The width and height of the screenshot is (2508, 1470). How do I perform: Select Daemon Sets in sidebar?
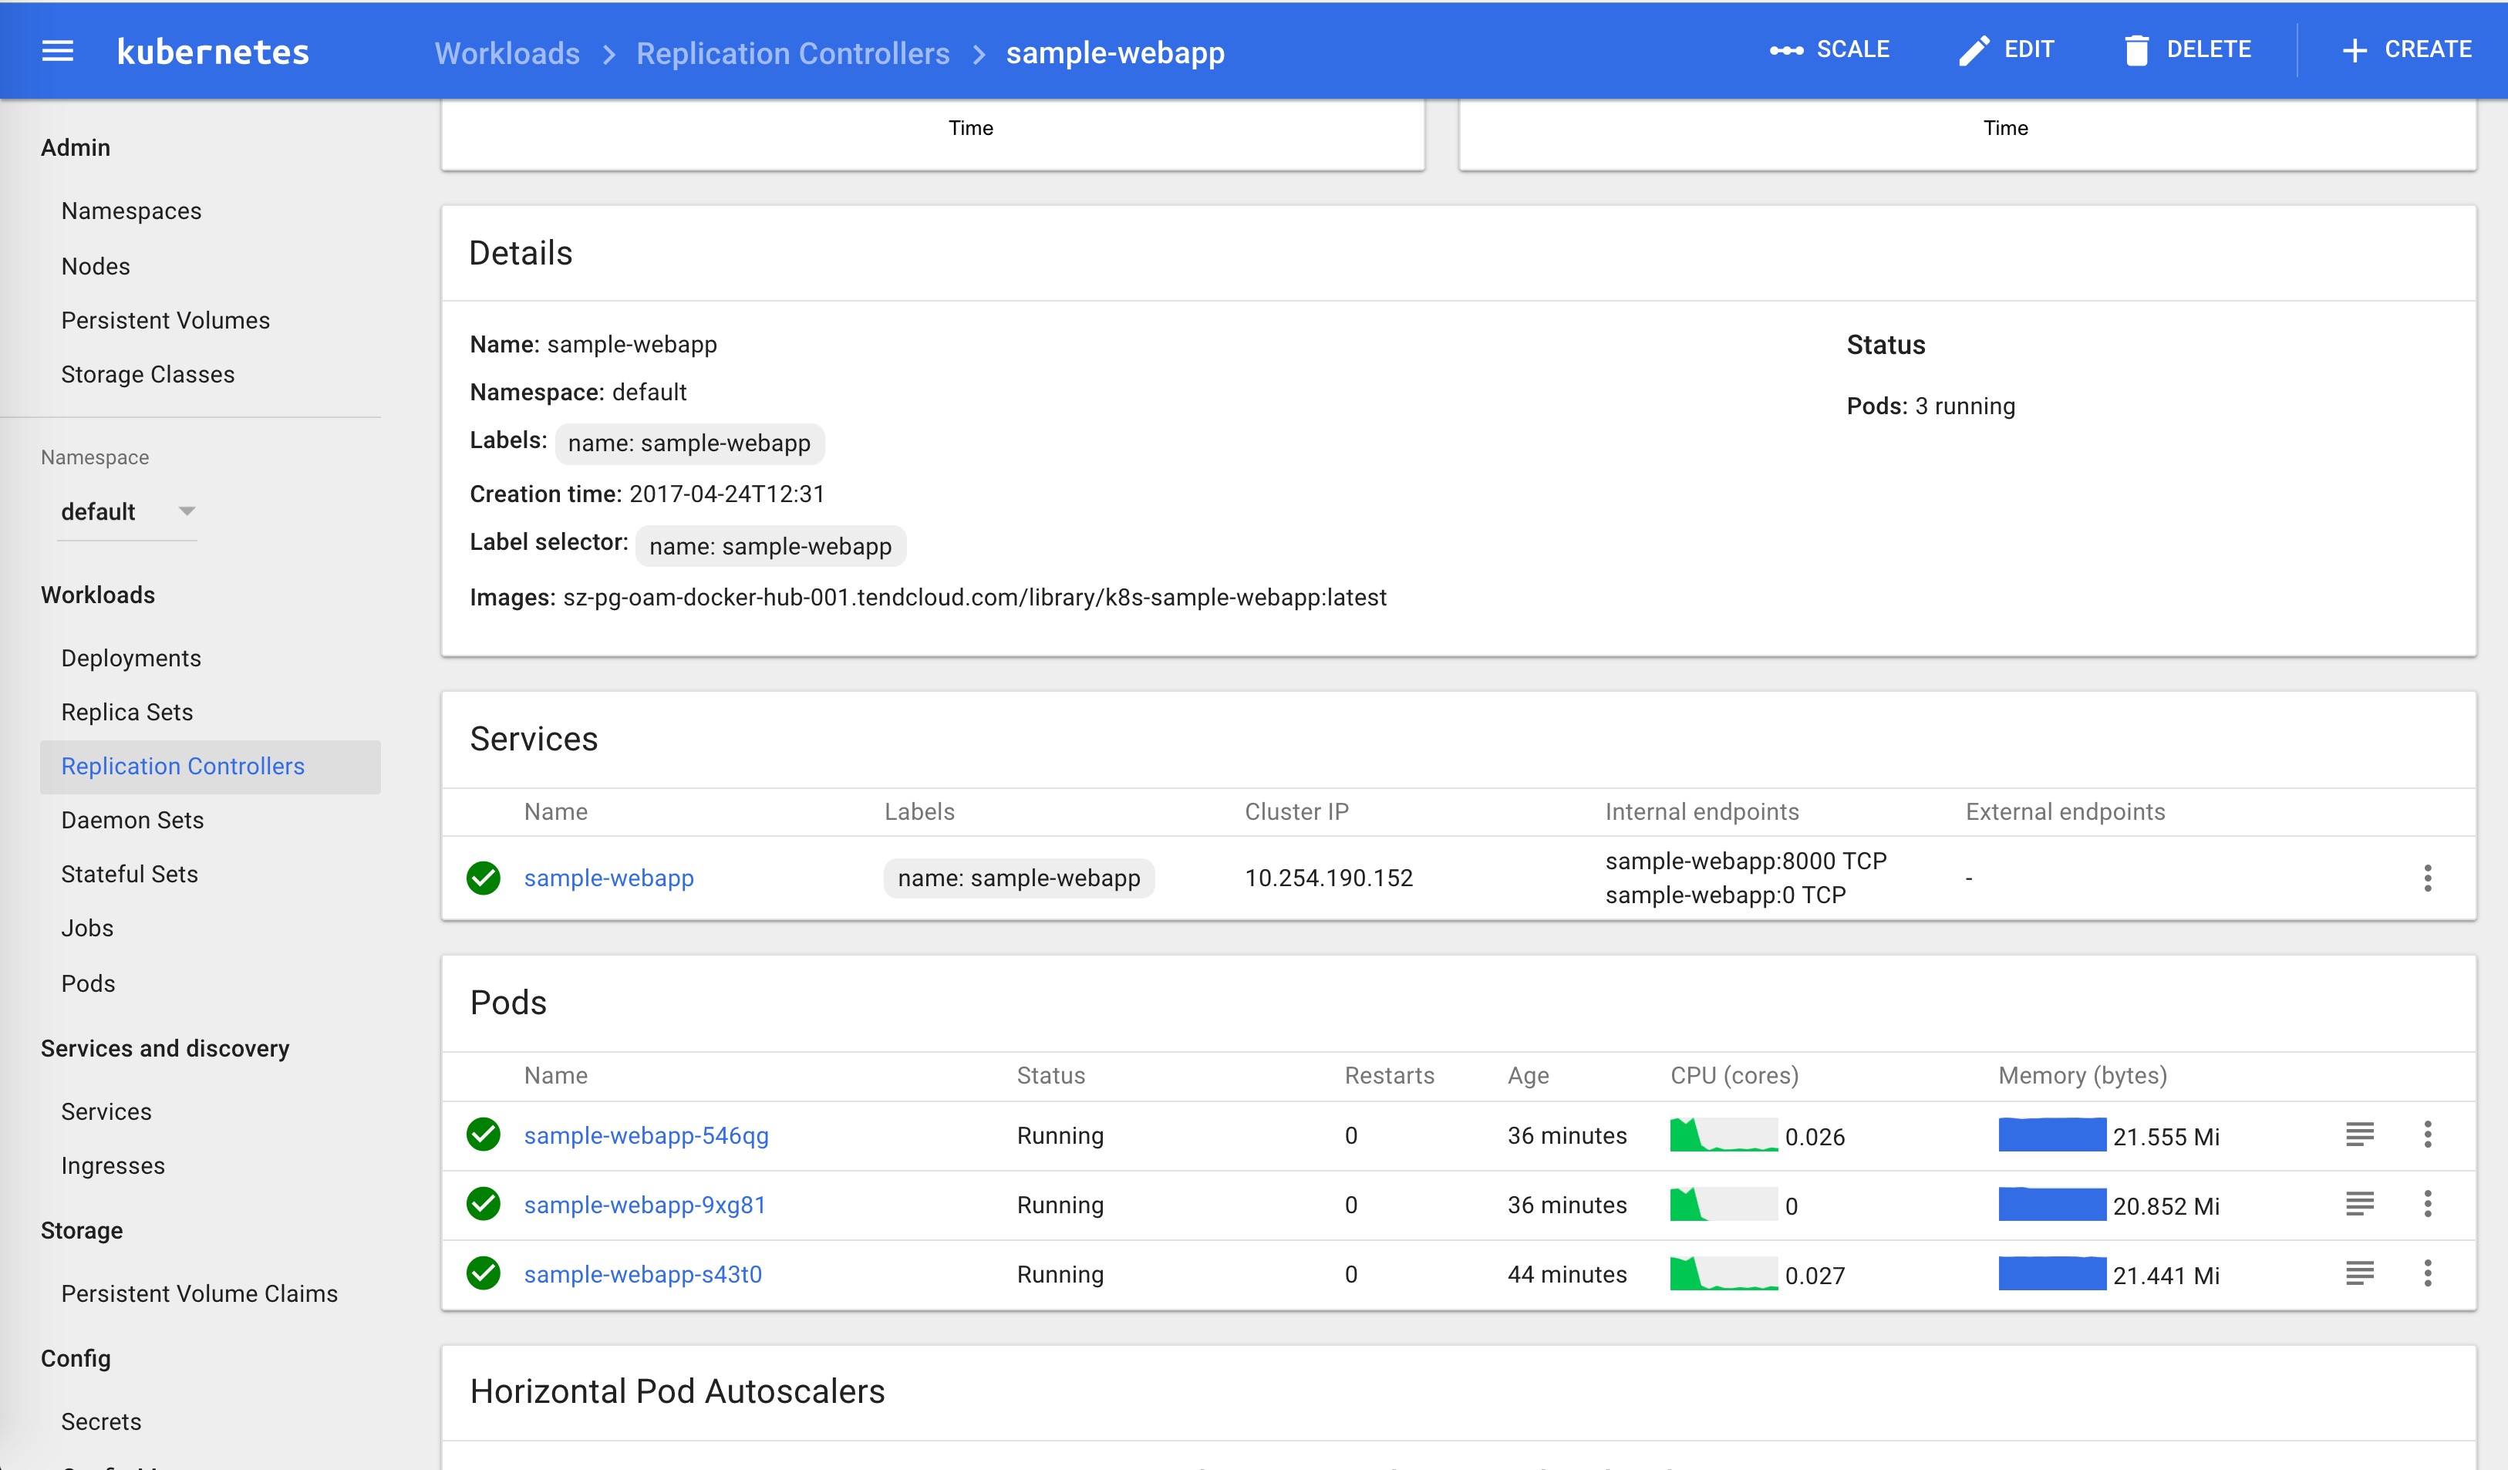[x=133, y=820]
